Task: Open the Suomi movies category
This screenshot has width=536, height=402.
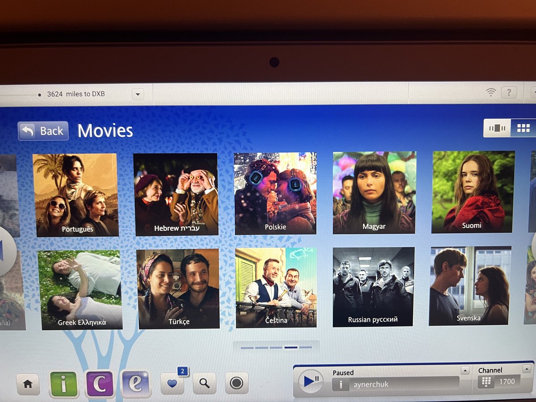Action: (x=473, y=192)
